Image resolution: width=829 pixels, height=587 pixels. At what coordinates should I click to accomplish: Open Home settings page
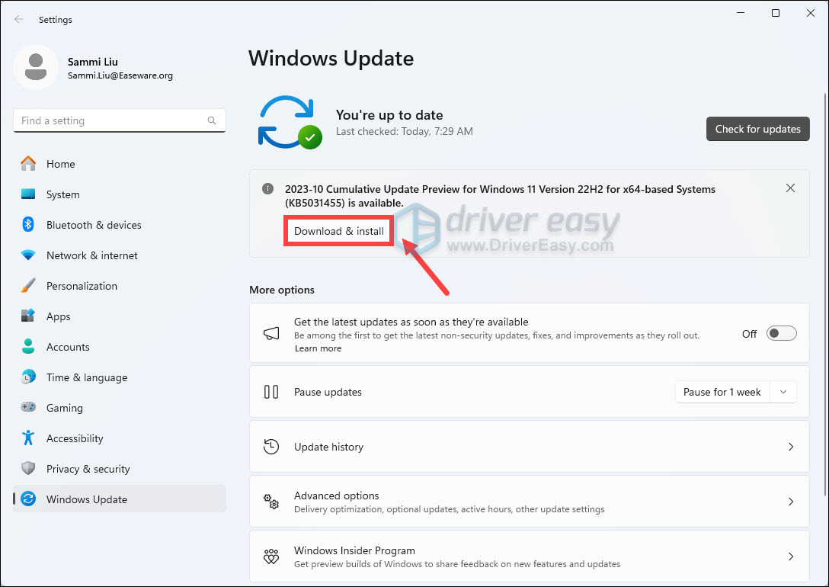point(120,164)
